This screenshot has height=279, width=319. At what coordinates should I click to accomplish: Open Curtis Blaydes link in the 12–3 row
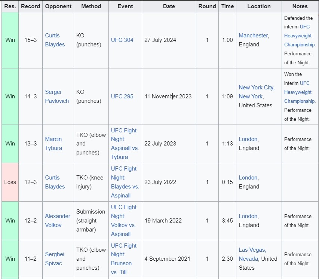(55, 182)
